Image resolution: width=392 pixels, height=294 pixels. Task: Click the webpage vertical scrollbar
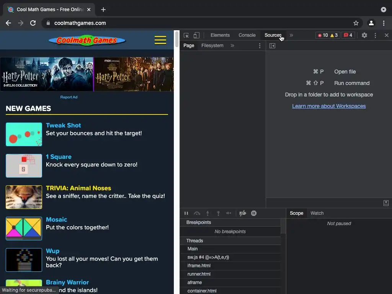tap(177, 39)
